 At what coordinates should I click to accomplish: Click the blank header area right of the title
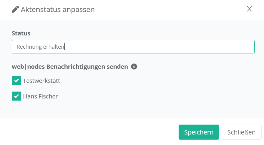pos(168,10)
